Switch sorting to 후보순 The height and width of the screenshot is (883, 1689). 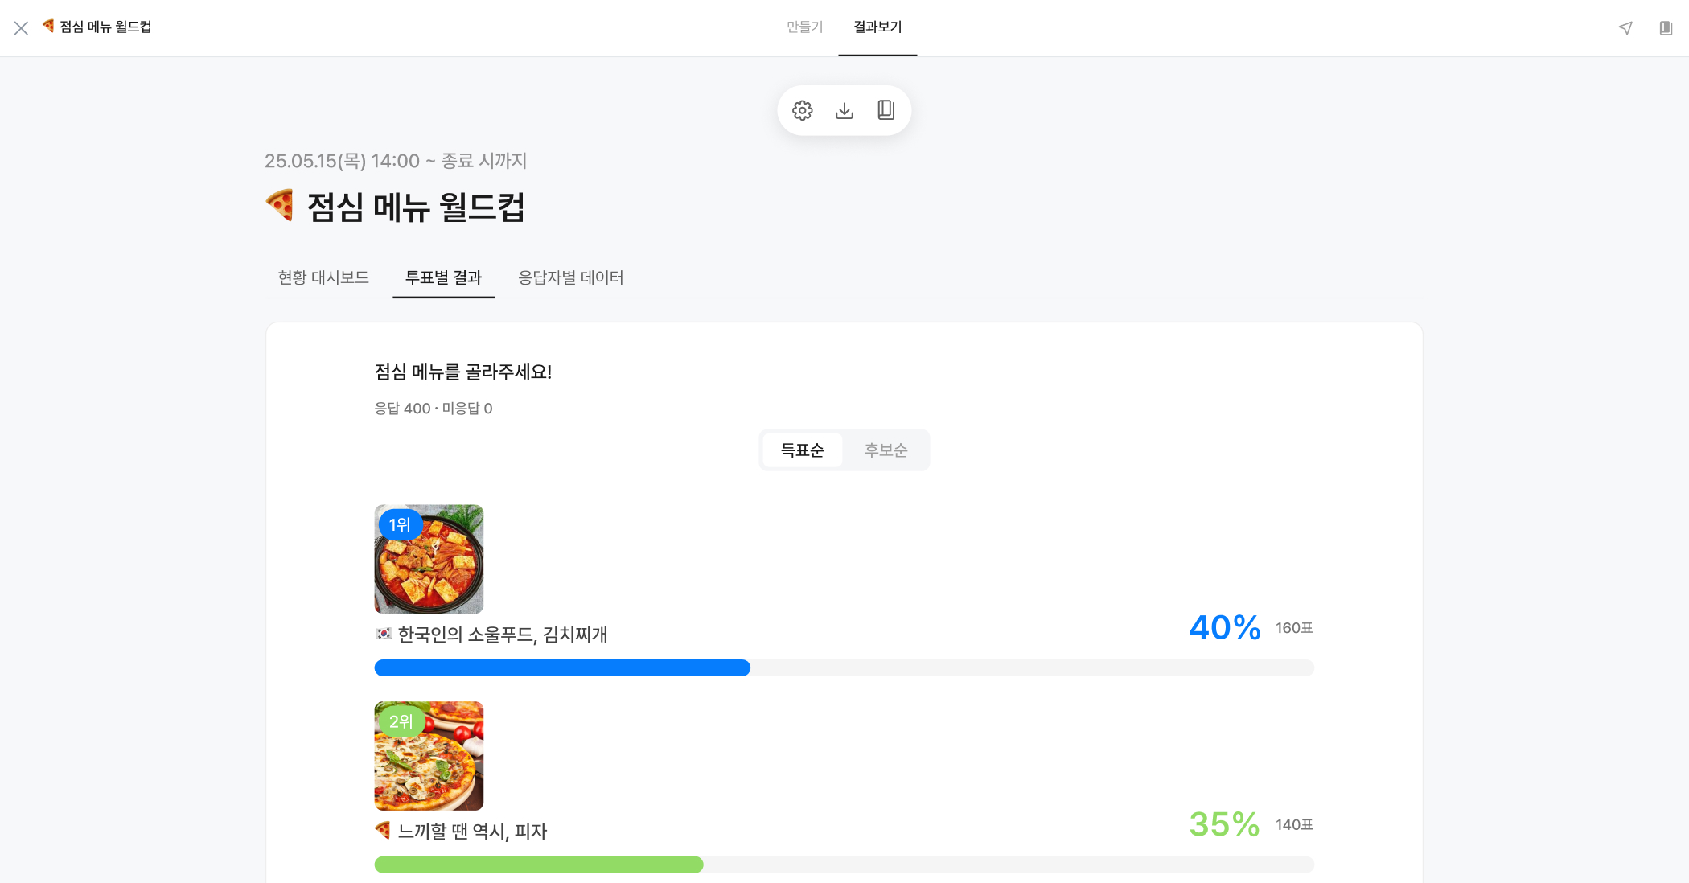(886, 450)
